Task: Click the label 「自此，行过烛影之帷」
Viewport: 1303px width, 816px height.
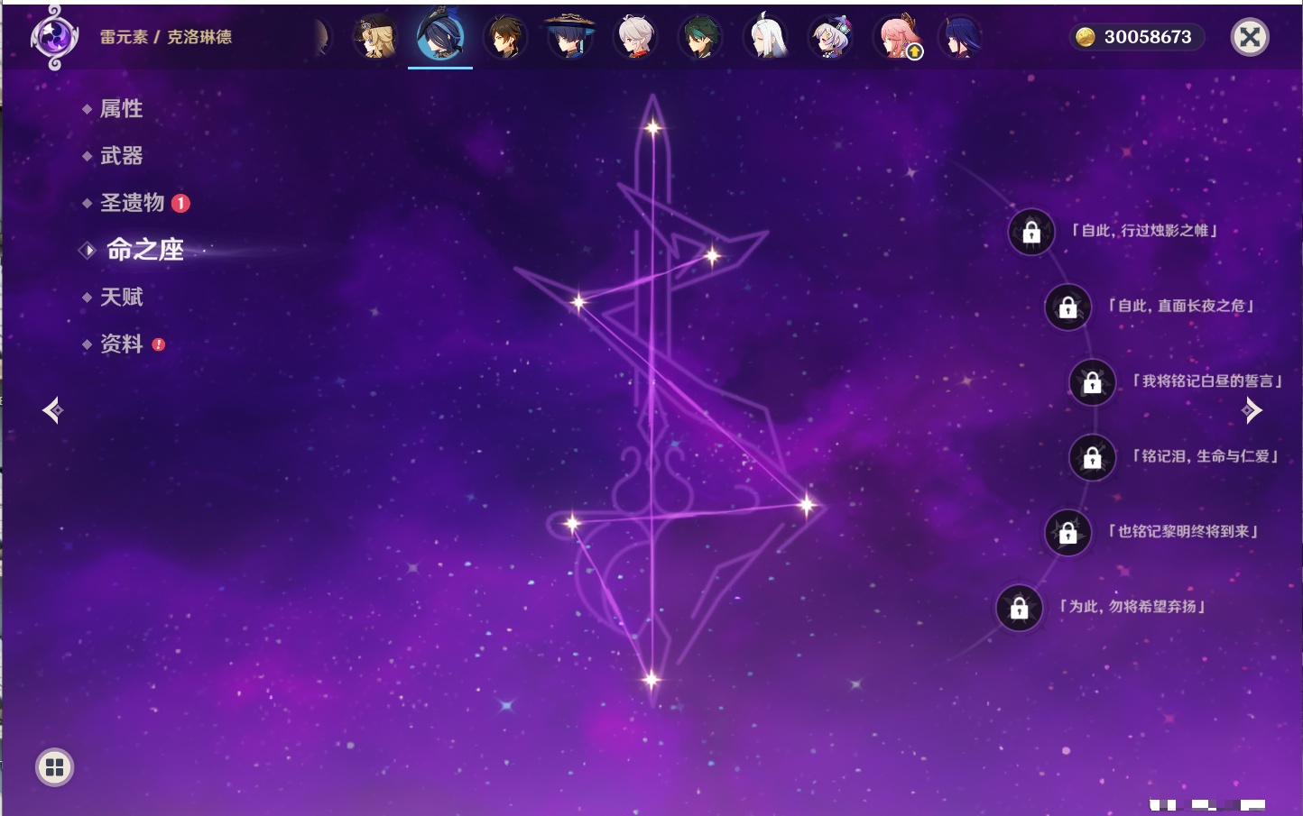Action: (x=1144, y=231)
